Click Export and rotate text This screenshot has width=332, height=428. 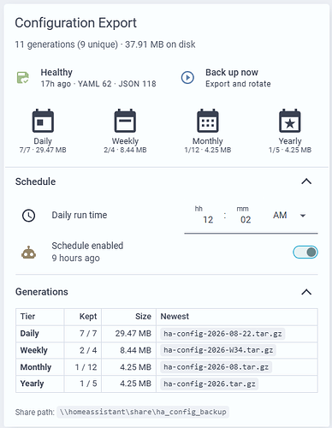[238, 84]
